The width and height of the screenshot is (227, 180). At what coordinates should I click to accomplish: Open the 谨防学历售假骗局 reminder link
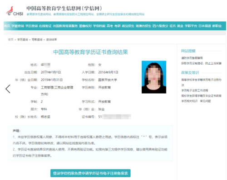(x=192, y=58)
